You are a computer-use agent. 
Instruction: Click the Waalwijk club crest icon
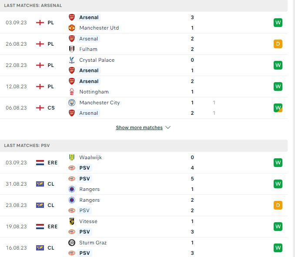coord(72,157)
